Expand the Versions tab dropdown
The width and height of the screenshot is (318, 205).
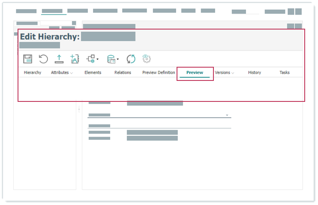point(233,73)
